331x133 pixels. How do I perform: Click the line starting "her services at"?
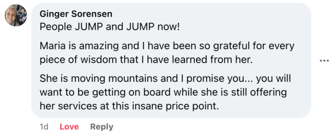pos(129,106)
